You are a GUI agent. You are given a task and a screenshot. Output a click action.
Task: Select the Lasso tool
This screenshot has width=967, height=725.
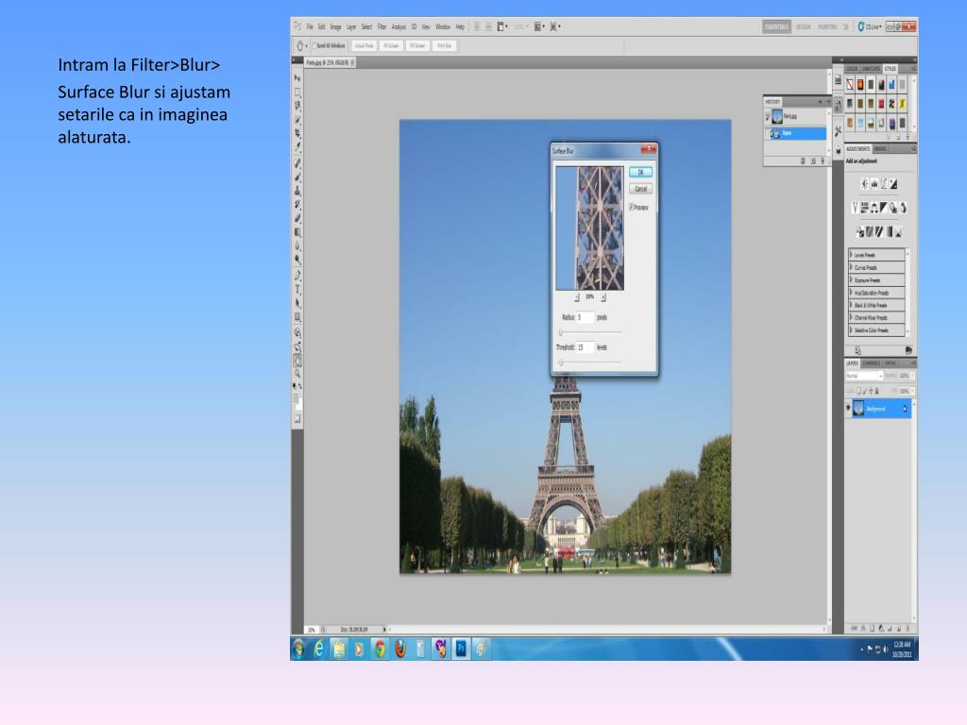point(297,106)
